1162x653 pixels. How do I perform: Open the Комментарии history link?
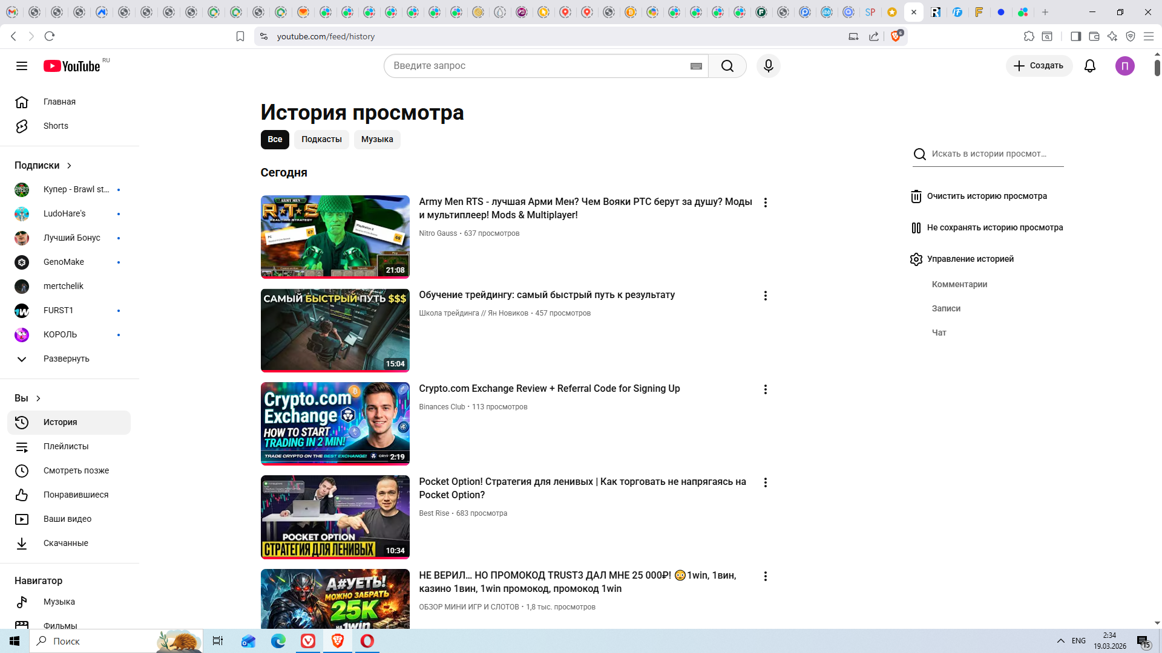(959, 284)
